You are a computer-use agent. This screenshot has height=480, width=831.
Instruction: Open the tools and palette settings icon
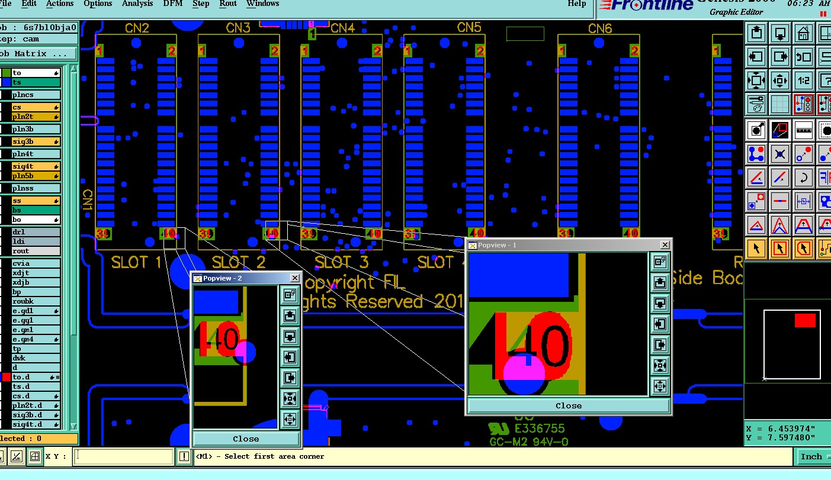coord(756,105)
